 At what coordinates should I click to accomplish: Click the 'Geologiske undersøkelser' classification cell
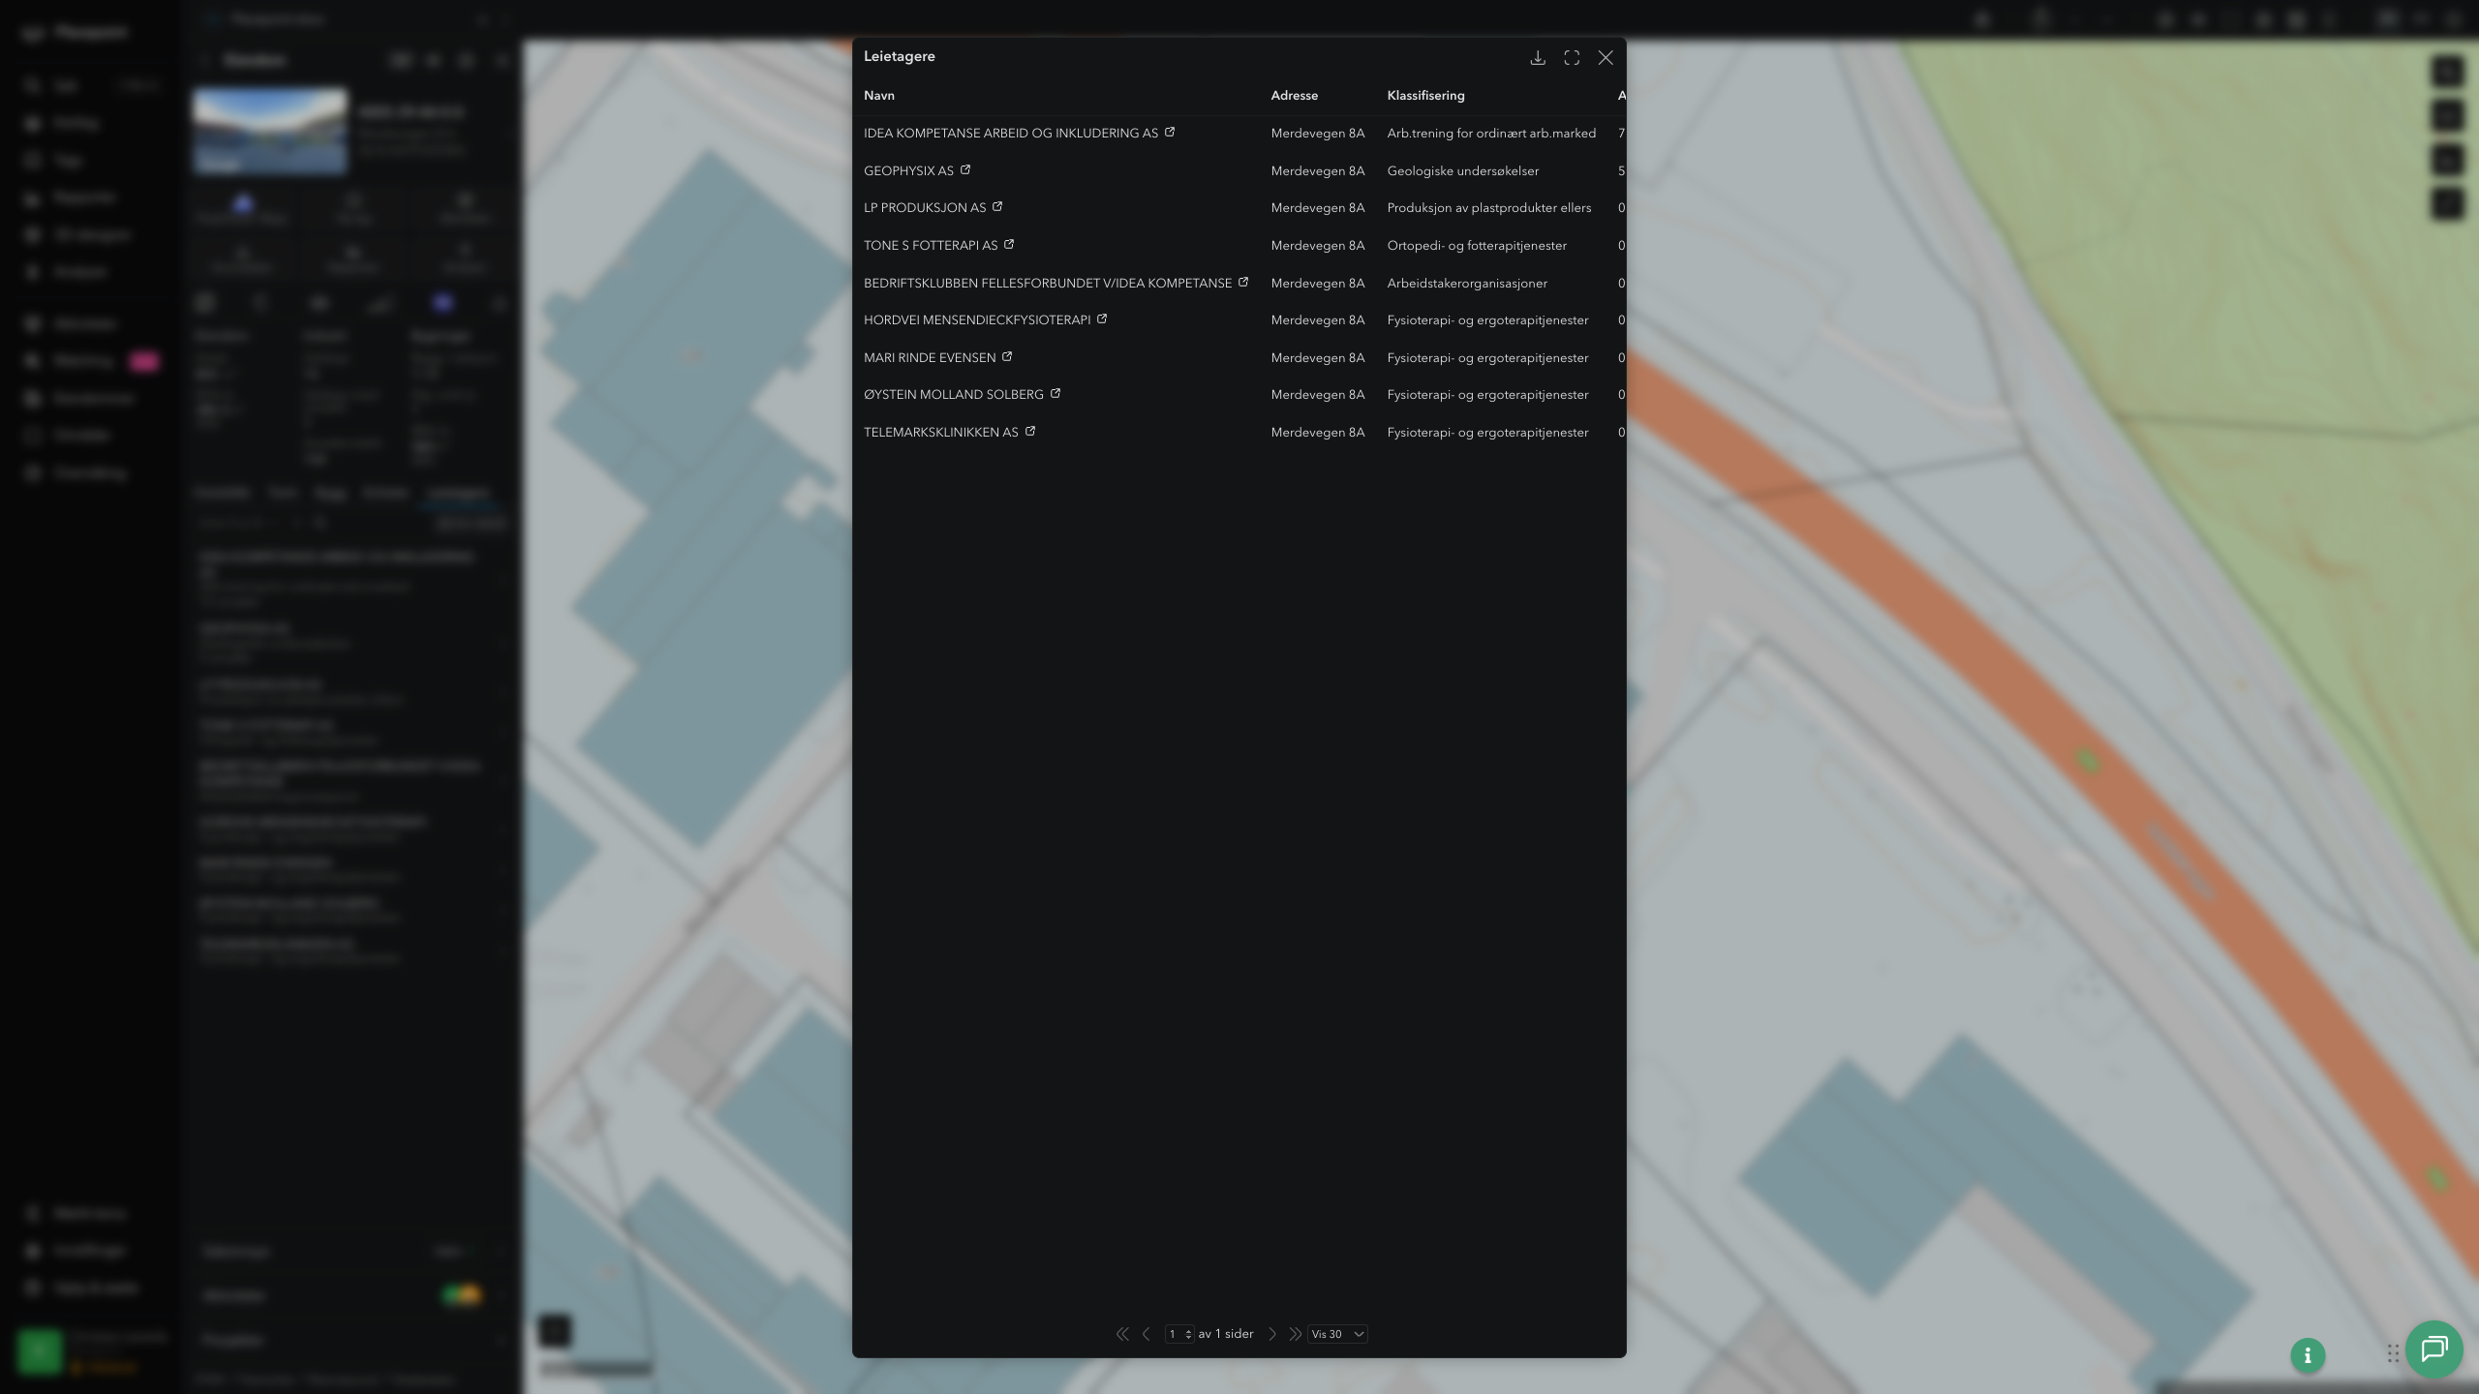click(1463, 171)
